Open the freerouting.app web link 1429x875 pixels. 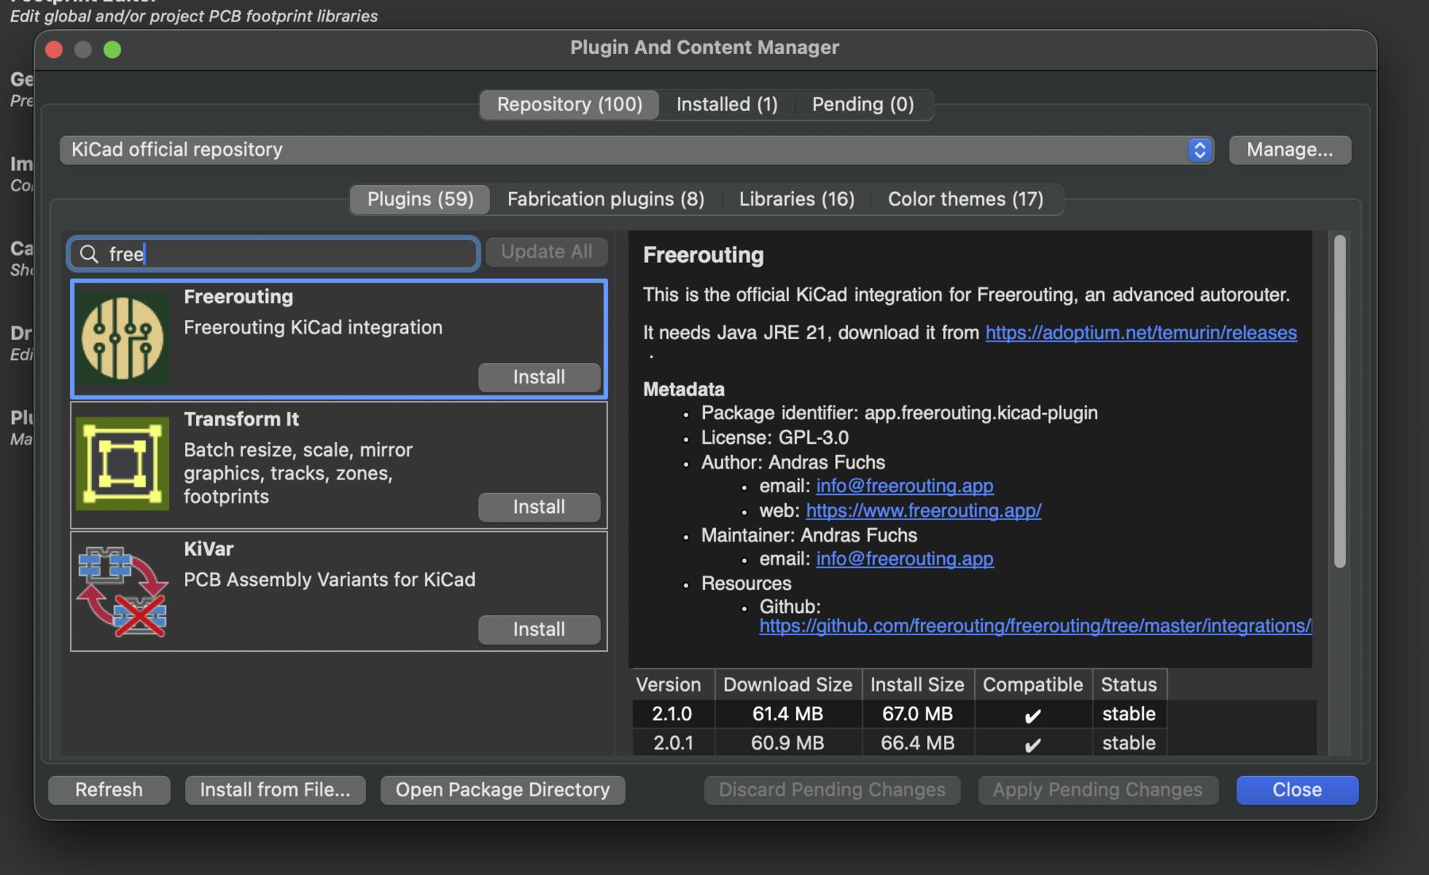(923, 511)
